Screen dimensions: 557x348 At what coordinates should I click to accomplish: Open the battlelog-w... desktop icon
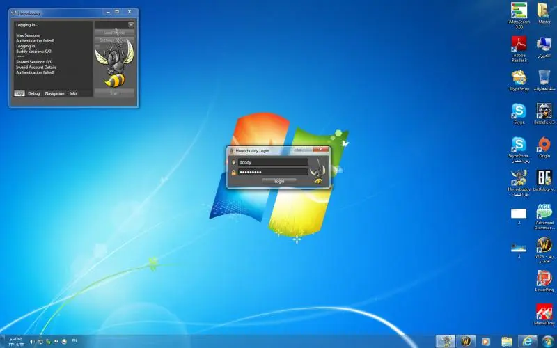(544, 180)
